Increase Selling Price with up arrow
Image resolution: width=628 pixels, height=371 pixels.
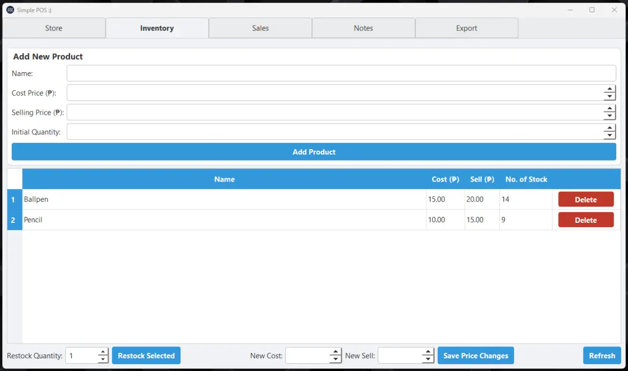(609, 108)
